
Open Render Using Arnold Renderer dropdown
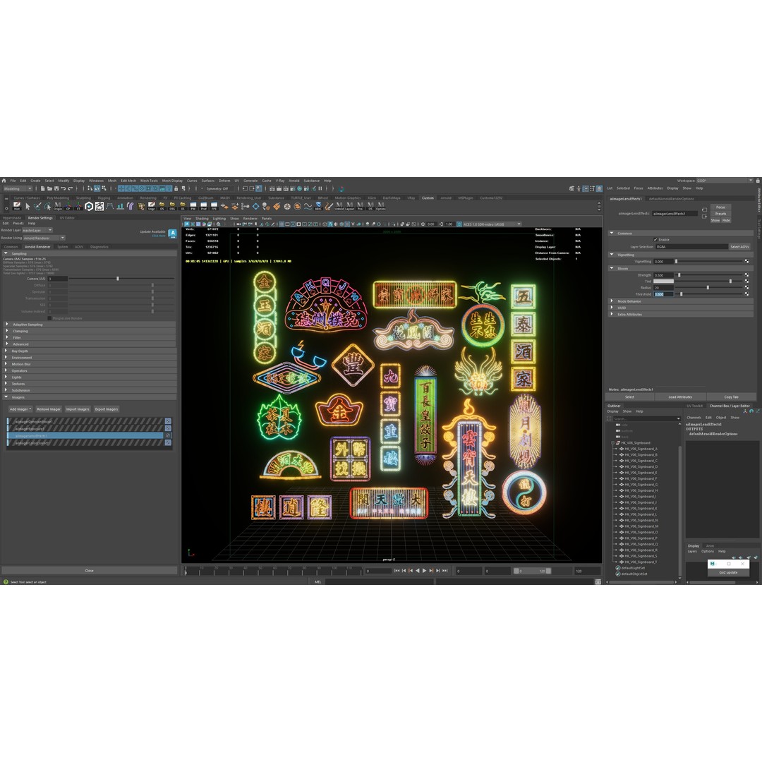44,238
